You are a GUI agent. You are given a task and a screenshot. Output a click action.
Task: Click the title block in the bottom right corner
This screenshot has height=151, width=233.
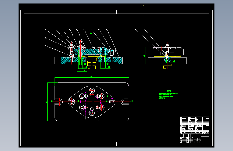195,138
